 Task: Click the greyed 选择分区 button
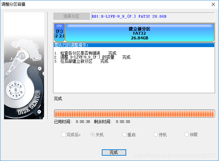pyautogui.click(x=71, y=16)
